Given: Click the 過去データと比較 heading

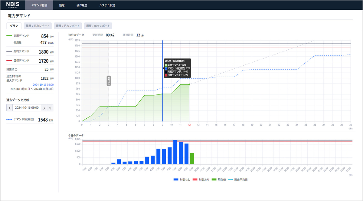Looking at the screenshot, I should tap(18, 100).
